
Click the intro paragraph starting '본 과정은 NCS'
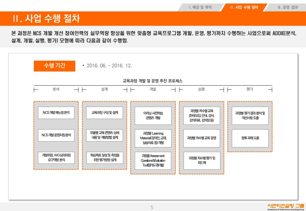click(154, 37)
